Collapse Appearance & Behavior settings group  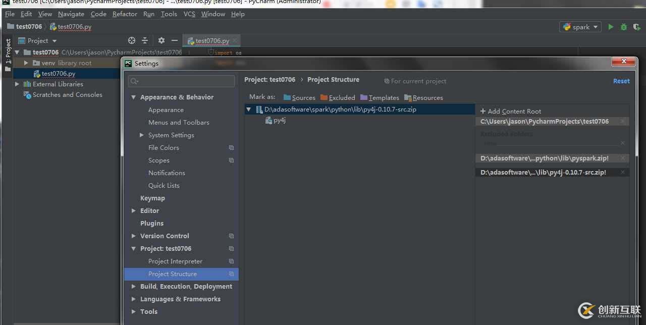(x=134, y=97)
